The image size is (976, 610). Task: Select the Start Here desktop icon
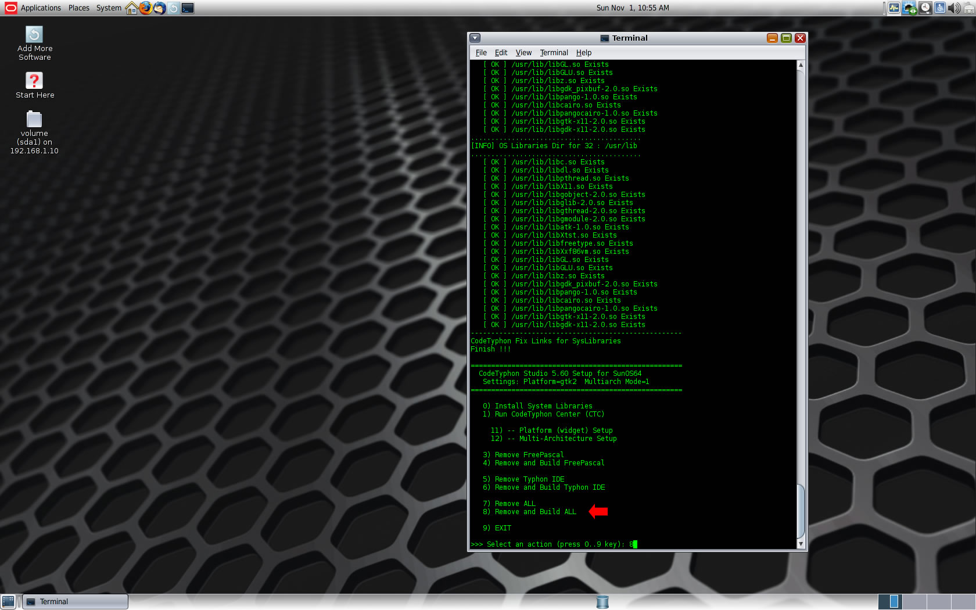(34, 85)
